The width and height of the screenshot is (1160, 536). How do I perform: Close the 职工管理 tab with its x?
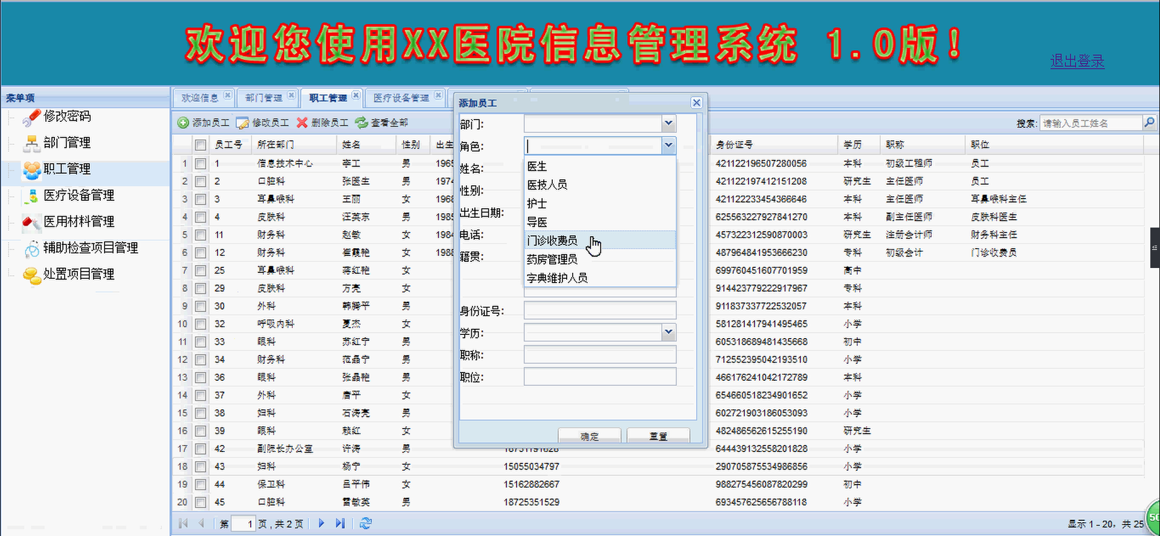(356, 95)
